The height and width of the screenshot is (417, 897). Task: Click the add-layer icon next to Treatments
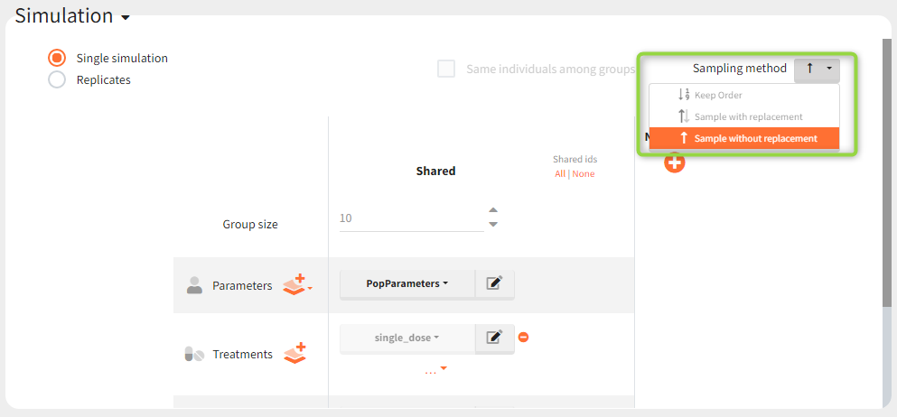[x=295, y=354]
